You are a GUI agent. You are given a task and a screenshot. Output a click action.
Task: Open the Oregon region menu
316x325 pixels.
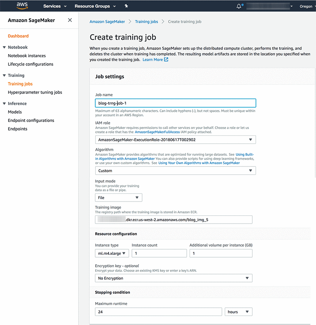[x=307, y=6]
